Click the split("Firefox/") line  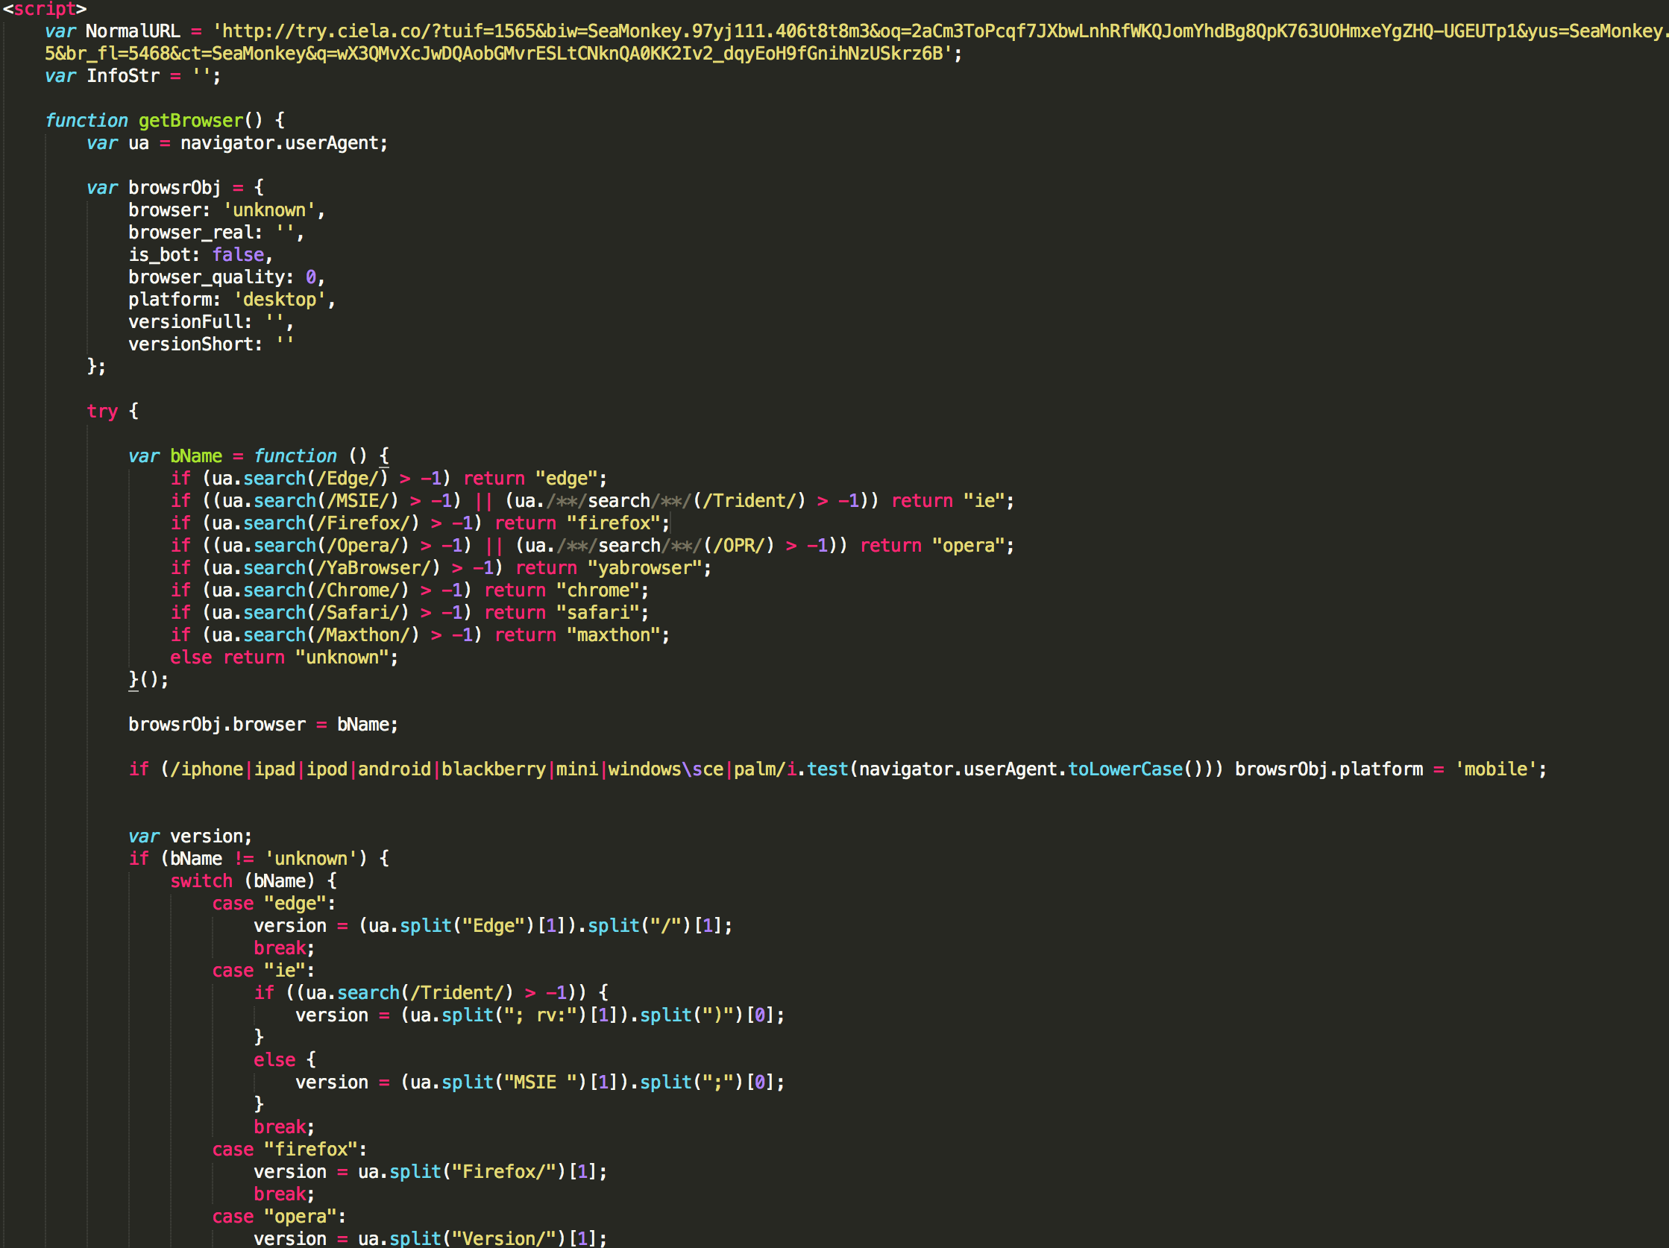click(430, 1172)
